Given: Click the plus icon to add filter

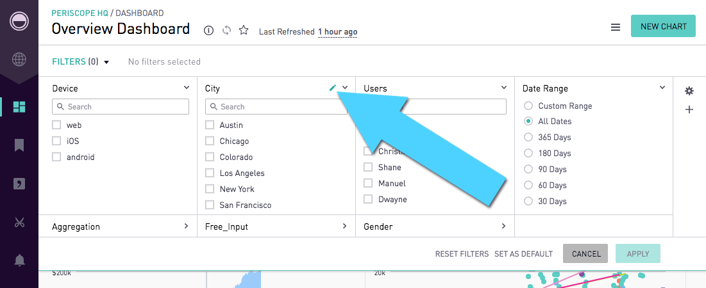Looking at the screenshot, I should 689,109.
